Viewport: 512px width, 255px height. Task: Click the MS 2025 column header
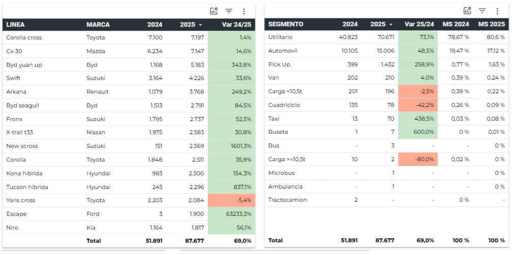click(x=491, y=24)
